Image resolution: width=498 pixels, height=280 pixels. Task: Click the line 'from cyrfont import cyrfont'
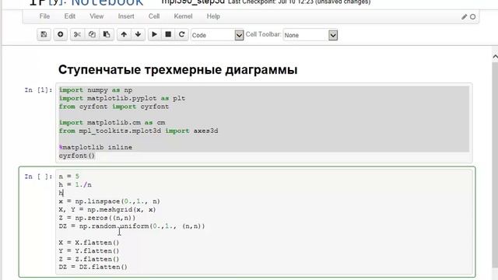click(114, 107)
